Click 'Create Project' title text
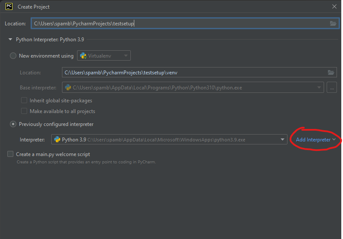 (34, 7)
